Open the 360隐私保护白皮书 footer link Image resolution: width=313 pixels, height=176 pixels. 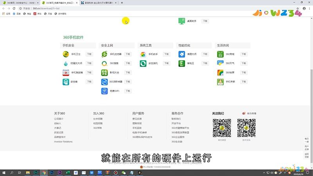point(142,137)
